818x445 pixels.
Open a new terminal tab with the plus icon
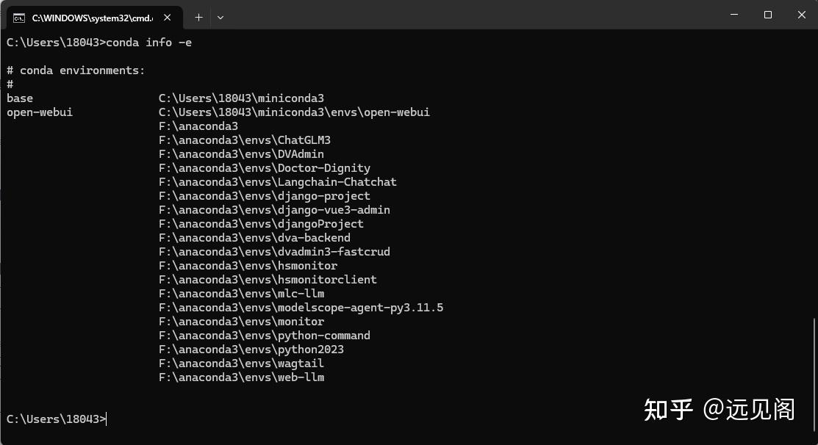pos(198,17)
